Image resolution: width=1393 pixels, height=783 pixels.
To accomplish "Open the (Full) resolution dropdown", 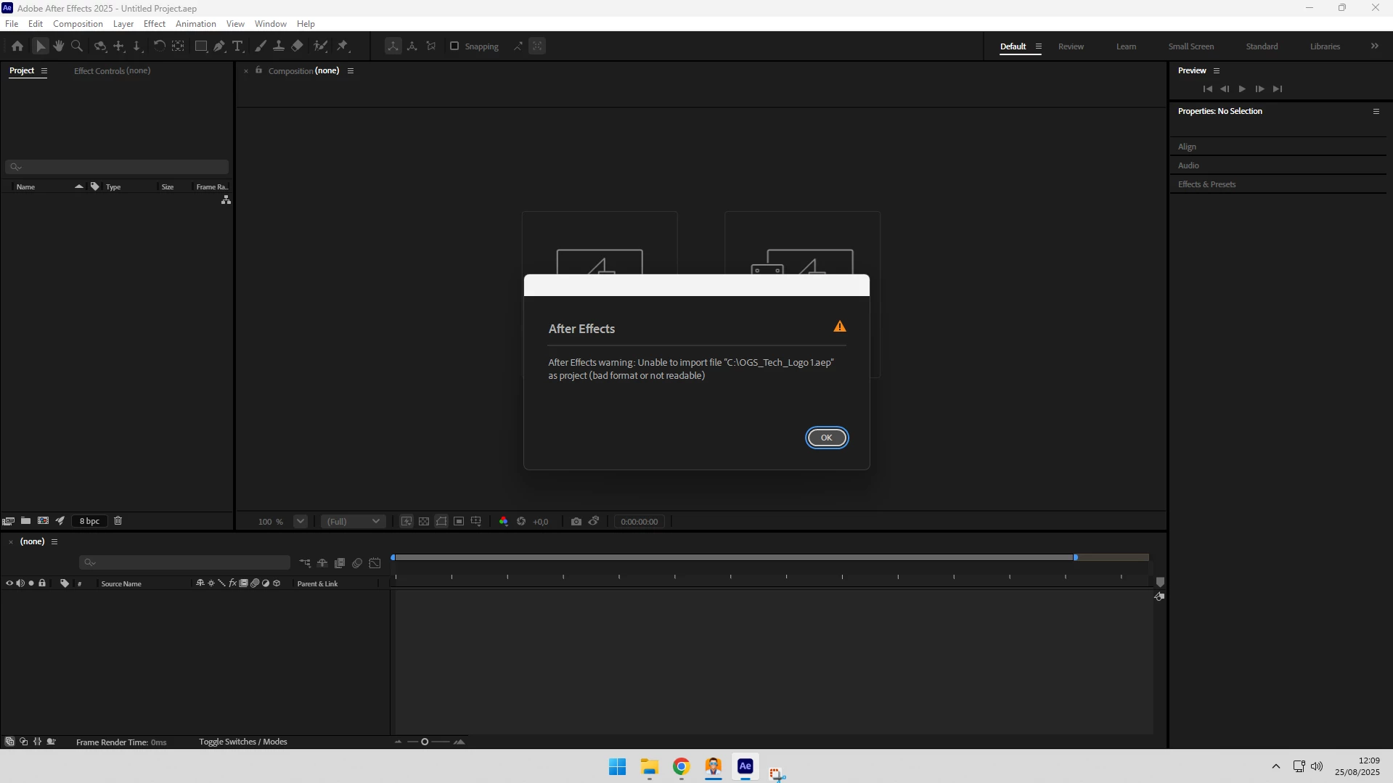I will click(x=354, y=522).
